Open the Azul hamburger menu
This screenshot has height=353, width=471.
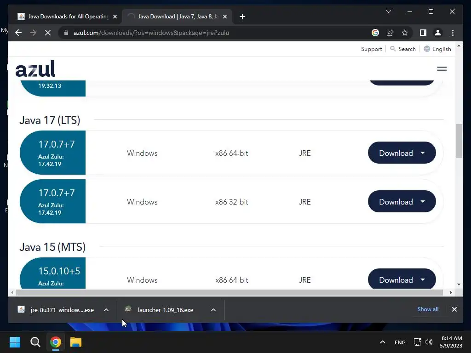click(442, 69)
